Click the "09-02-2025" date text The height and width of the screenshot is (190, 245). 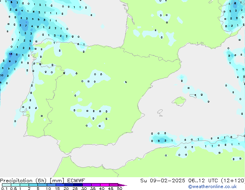(x=167, y=181)
